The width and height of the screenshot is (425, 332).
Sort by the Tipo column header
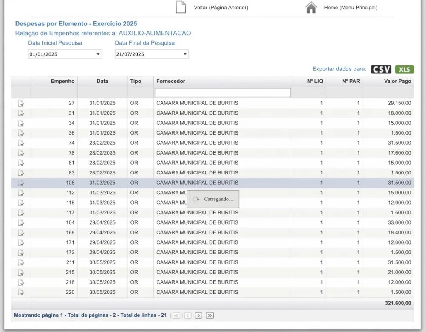point(140,81)
